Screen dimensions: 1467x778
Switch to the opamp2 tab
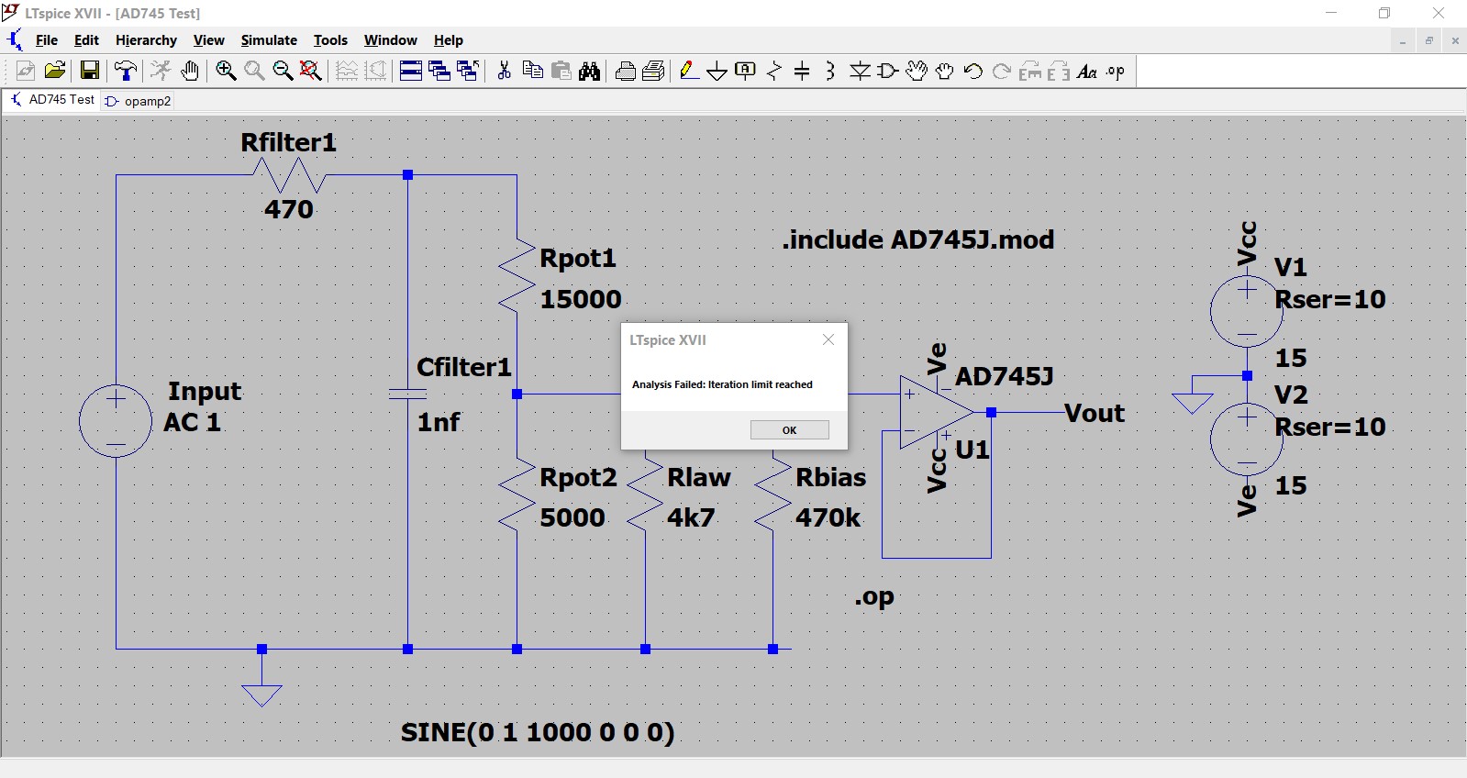(x=139, y=101)
